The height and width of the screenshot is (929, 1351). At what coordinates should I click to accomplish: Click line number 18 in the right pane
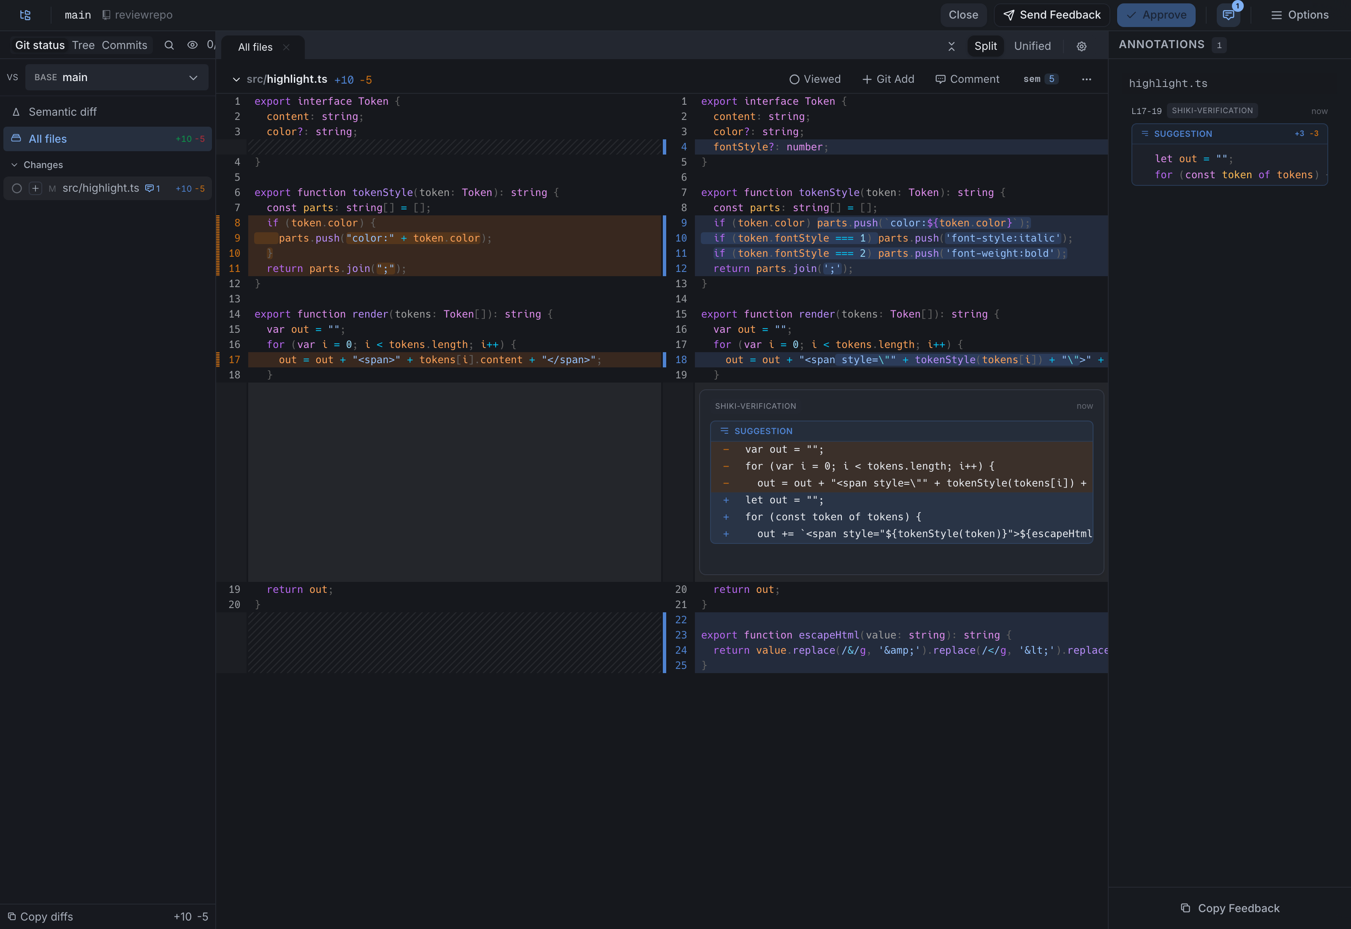coord(681,360)
